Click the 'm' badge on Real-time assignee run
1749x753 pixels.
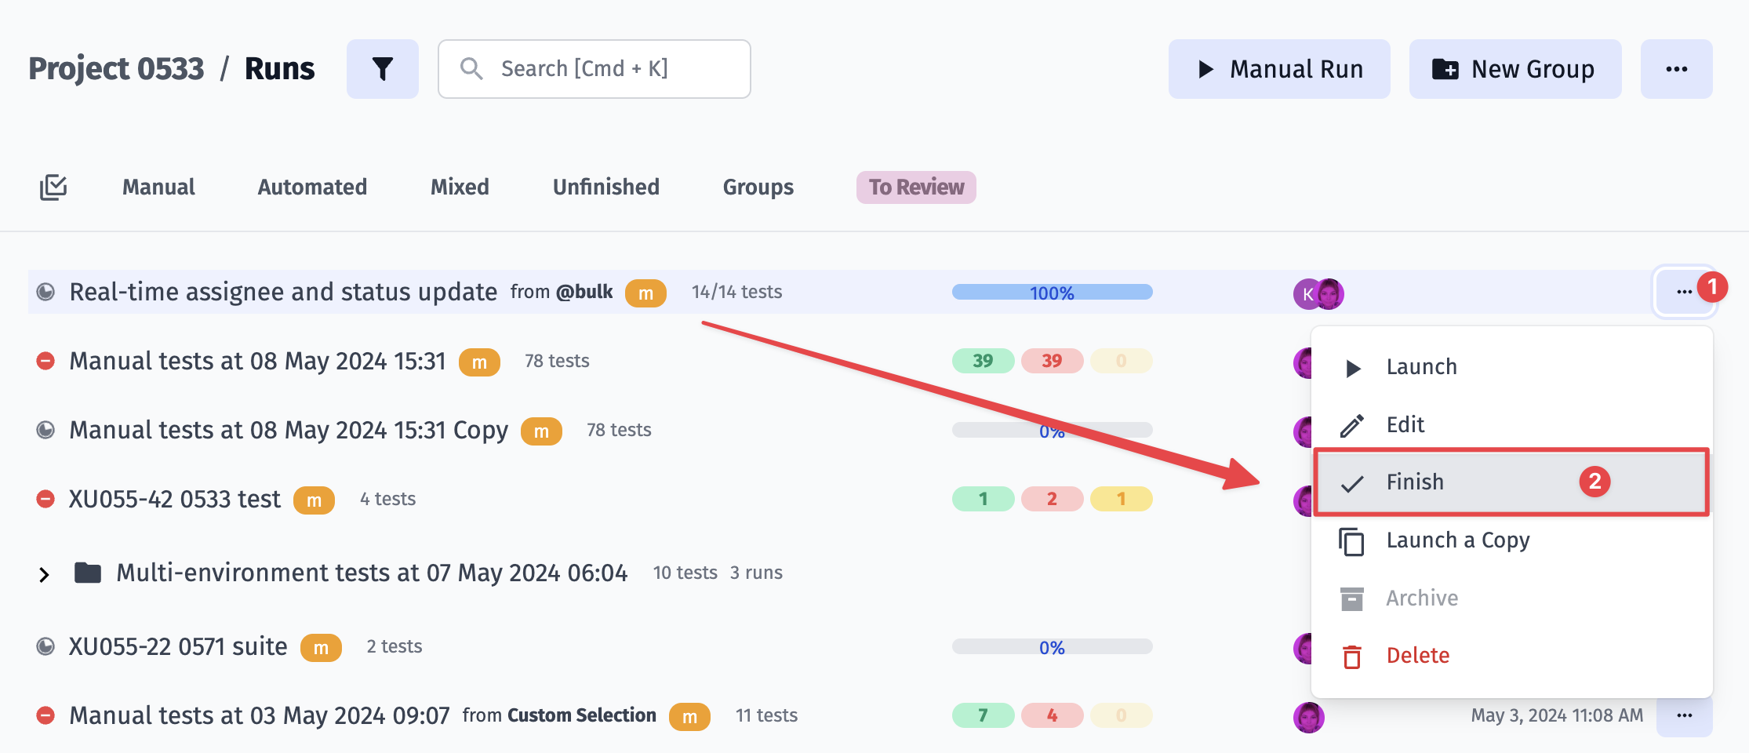click(645, 293)
